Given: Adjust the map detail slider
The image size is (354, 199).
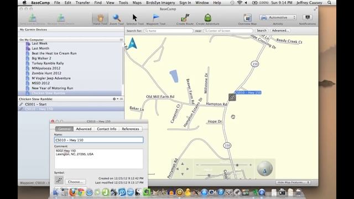Looking at the screenshot, I should (x=209, y=175).
